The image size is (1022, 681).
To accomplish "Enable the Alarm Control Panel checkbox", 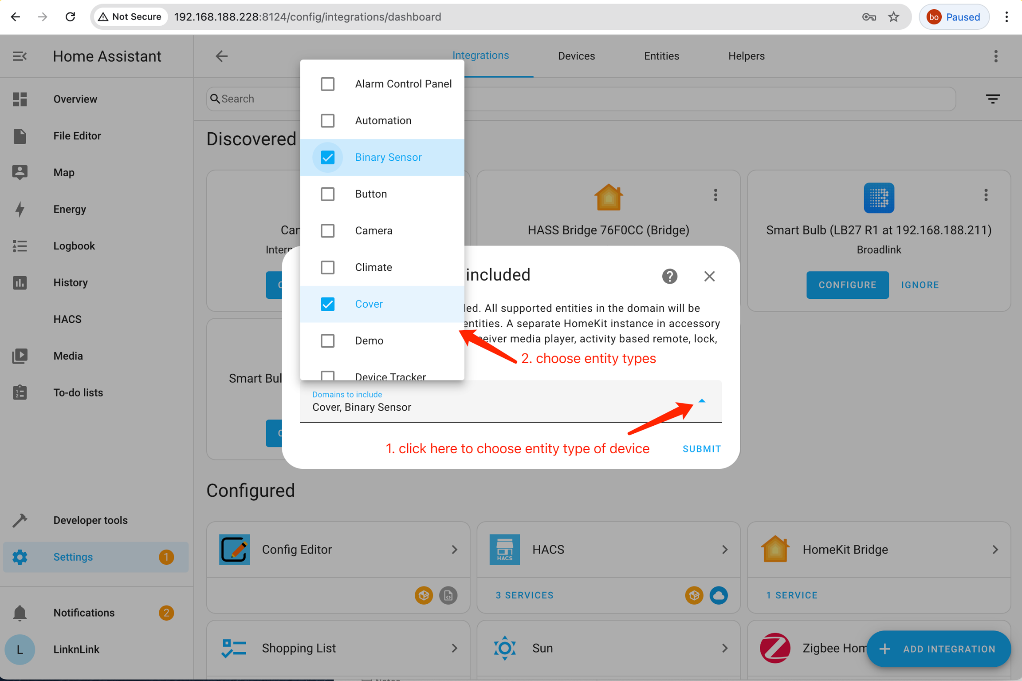I will 327,84.
